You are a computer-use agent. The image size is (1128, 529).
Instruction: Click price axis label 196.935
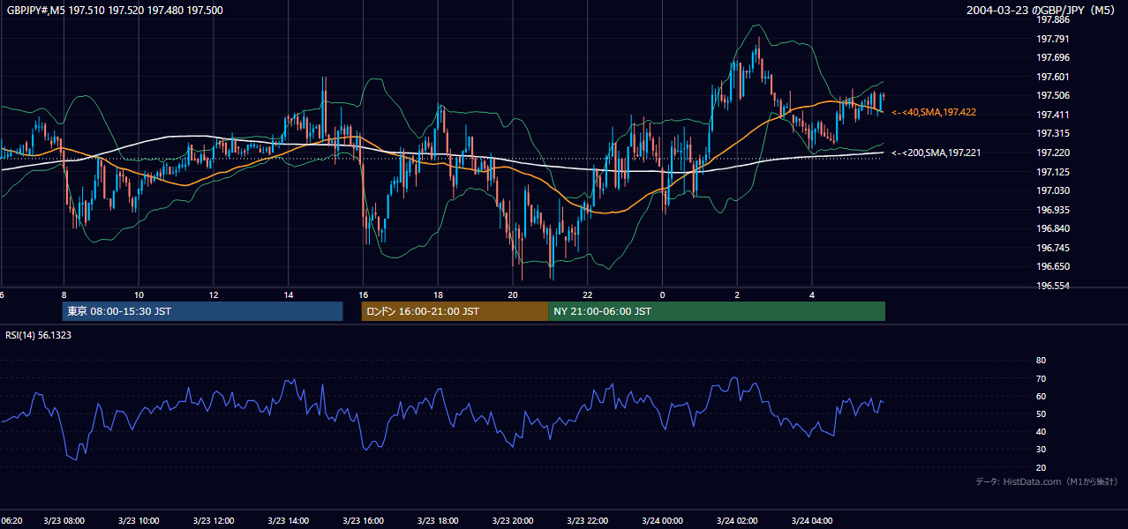coord(1053,210)
